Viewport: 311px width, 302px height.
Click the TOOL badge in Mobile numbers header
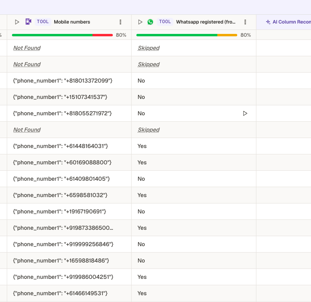(x=43, y=22)
